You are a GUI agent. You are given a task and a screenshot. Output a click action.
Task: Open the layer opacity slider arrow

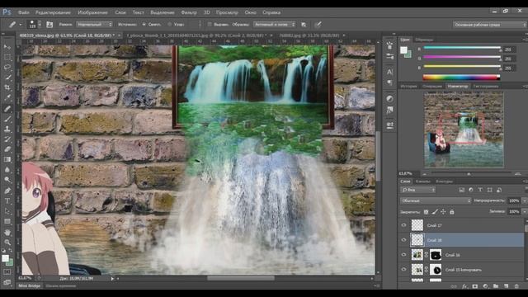525,200
